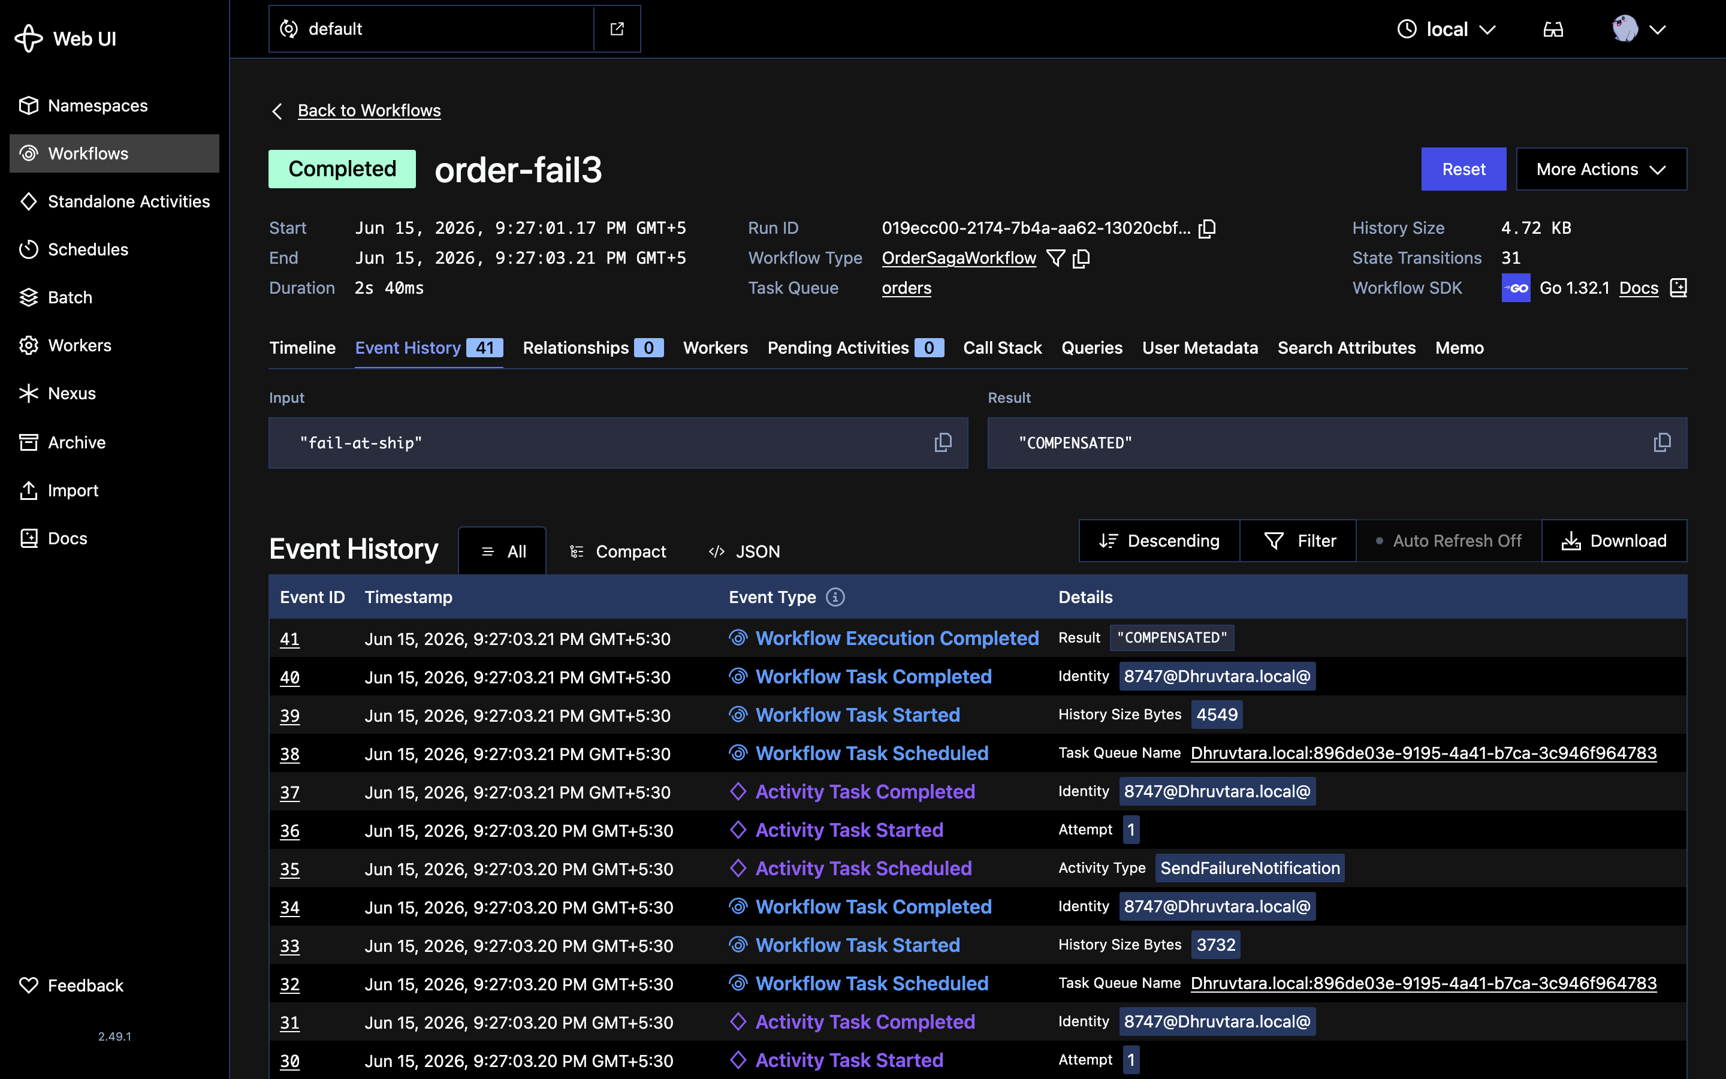Open the Call Stack tab
This screenshot has width=1726, height=1079.
click(x=1002, y=348)
